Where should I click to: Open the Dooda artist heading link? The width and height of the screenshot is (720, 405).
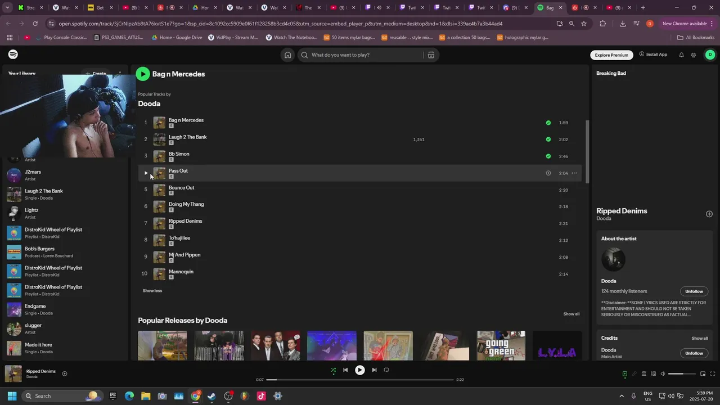click(149, 103)
